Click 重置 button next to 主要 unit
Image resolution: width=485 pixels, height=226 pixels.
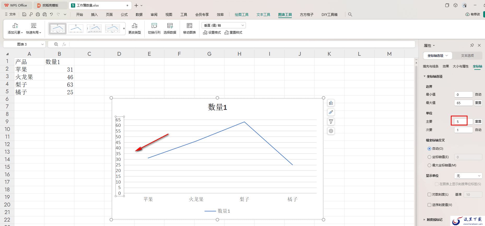[x=478, y=122]
